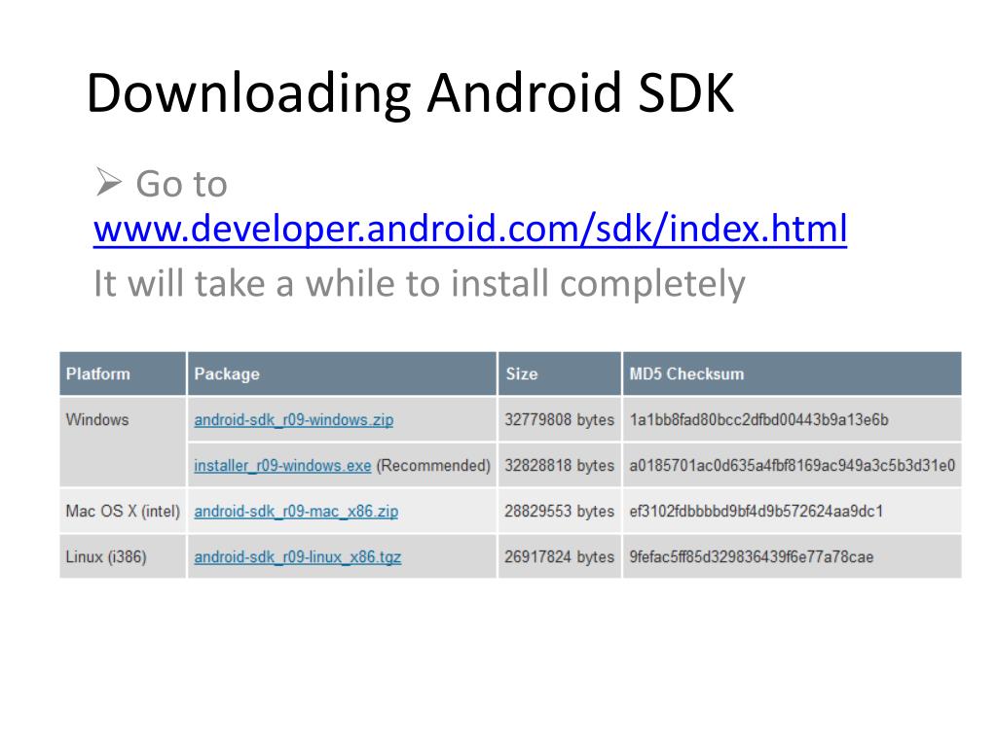Click the Downloading Android SDK title
The width and height of the screenshot is (997, 747).
410,93
